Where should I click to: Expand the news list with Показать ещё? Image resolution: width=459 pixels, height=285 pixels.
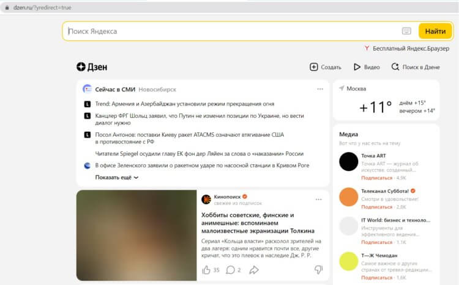pos(116,177)
